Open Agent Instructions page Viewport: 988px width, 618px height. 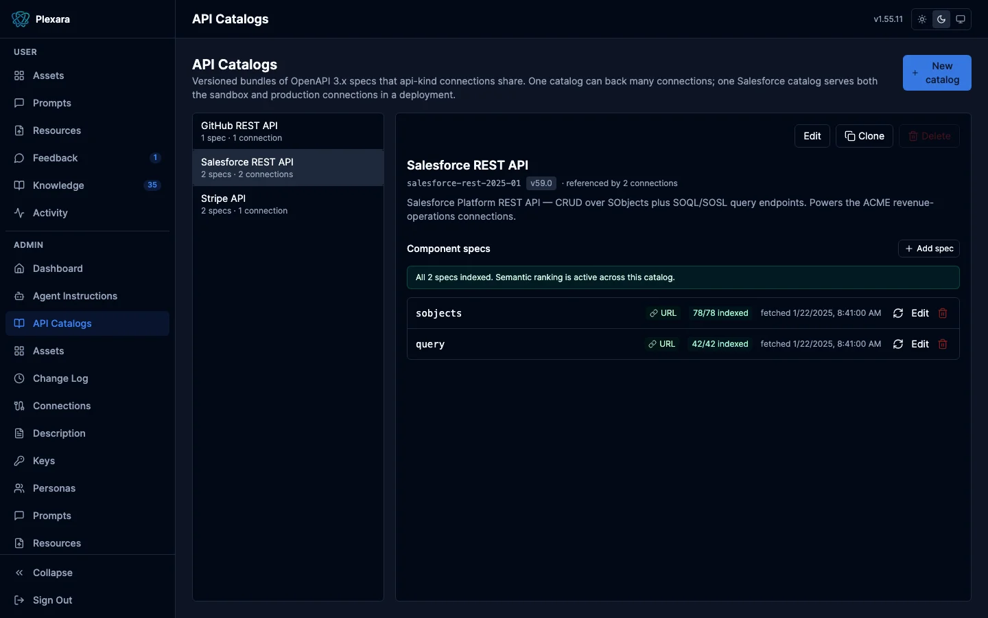point(87,296)
